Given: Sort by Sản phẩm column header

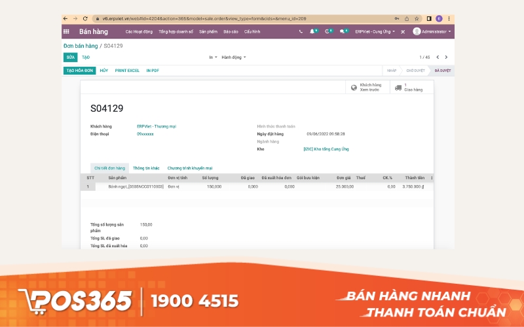Looking at the screenshot, I should 117,178.
